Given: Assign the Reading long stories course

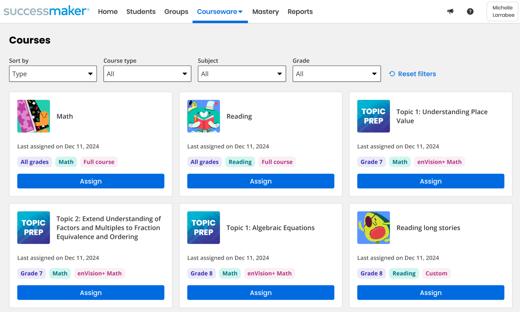Looking at the screenshot, I should (x=430, y=293).
